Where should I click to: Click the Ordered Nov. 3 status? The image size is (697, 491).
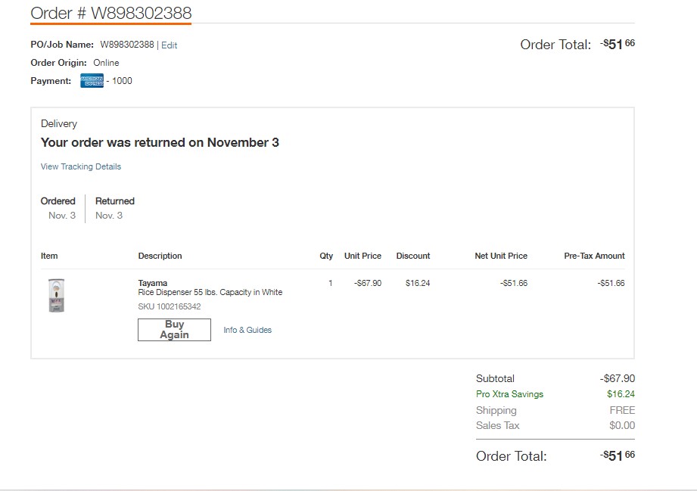(58, 208)
